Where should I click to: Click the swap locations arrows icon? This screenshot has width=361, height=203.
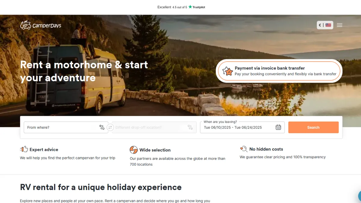coord(110,128)
